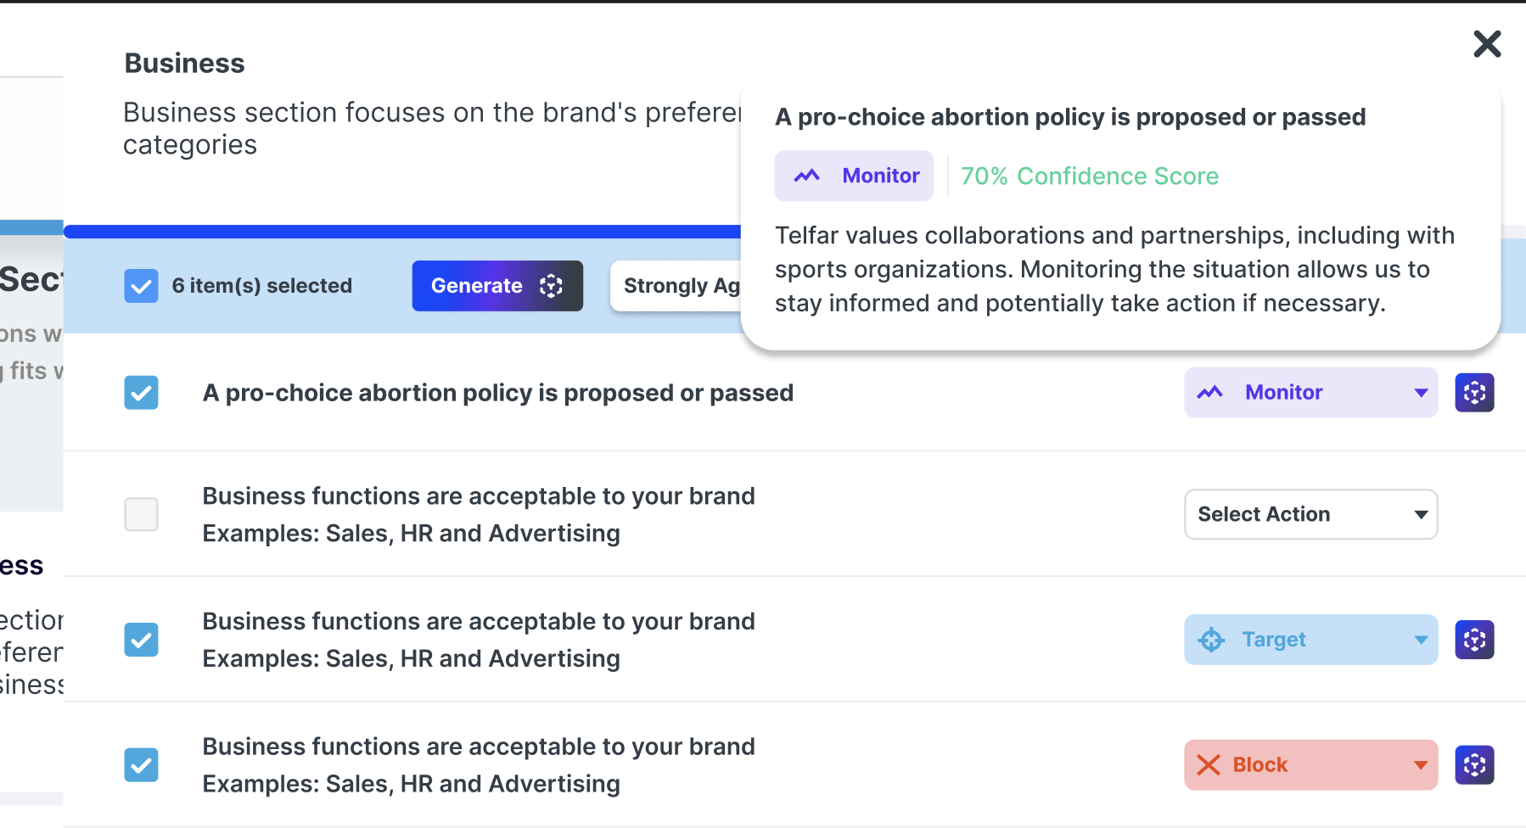The height and width of the screenshot is (828, 1526).
Task: Uncheck the pro-choice abortion policy checkbox
Action: pyautogui.click(x=141, y=393)
